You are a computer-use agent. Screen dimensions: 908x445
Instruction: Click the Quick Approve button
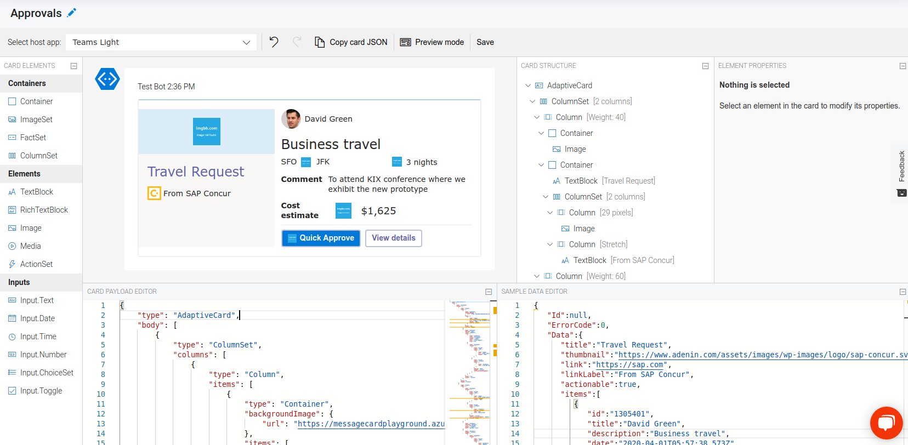click(x=321, y=238)
